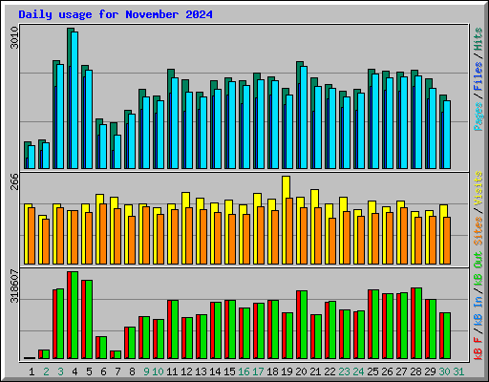Click day label 27 on the x-axis
This screenshot has width=489, height=382.
tap(401, 371)
